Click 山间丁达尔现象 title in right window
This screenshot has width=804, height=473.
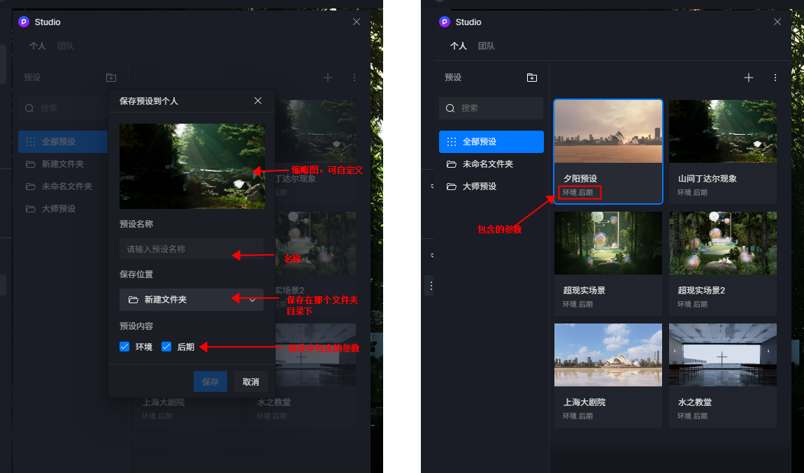pos(707,179)
